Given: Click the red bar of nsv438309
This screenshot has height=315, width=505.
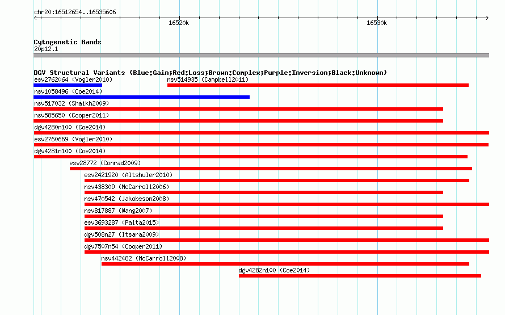Looking at the screenshot, I should tap(264, 192).
